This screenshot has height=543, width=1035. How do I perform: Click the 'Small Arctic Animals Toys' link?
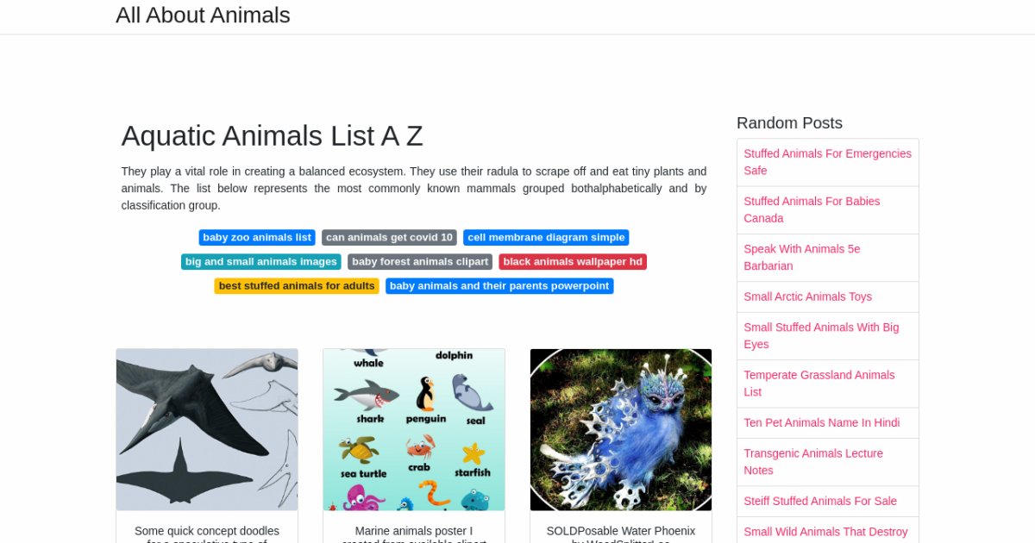click(807, 296)
